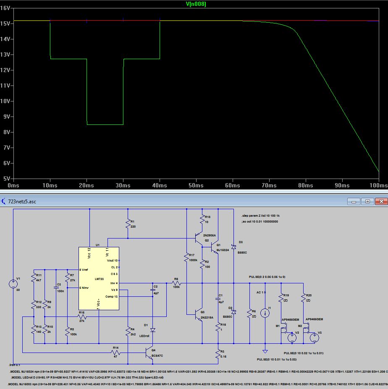Select resistor R6 100k symbol

[176, 283]
